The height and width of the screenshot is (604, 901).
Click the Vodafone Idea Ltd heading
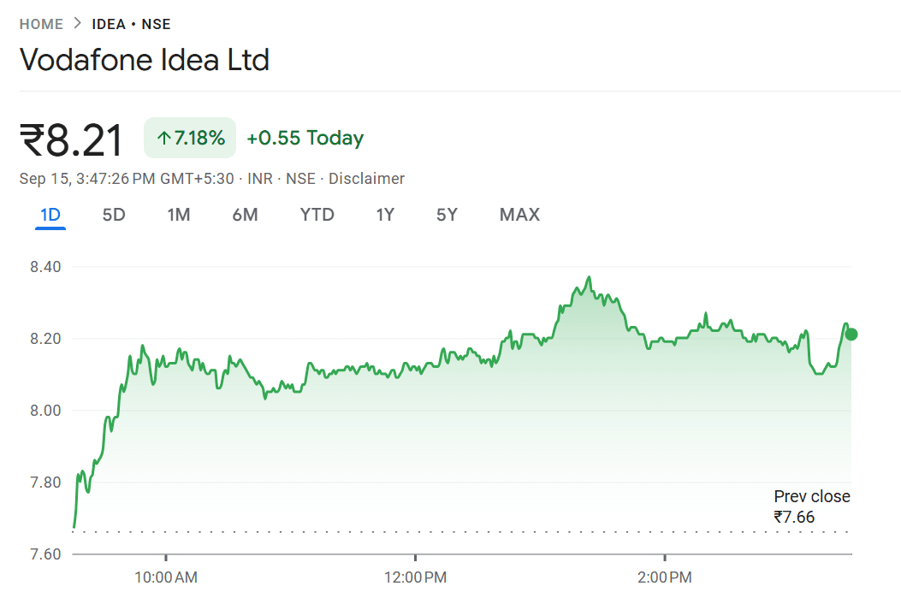point(145,60)
